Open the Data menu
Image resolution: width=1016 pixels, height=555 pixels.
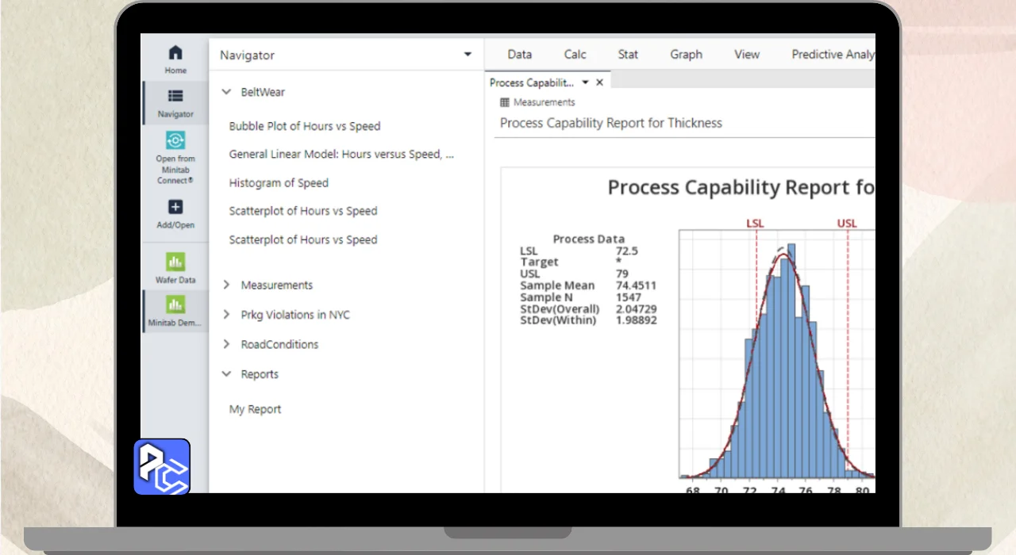(520, 55)
